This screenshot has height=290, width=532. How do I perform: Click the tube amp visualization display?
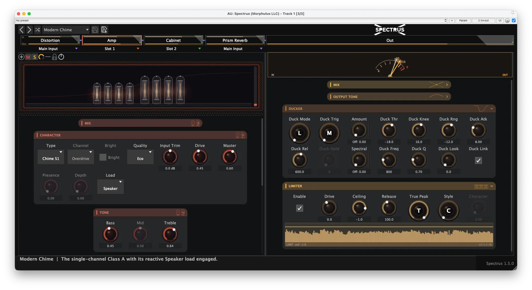coord(141,86)
